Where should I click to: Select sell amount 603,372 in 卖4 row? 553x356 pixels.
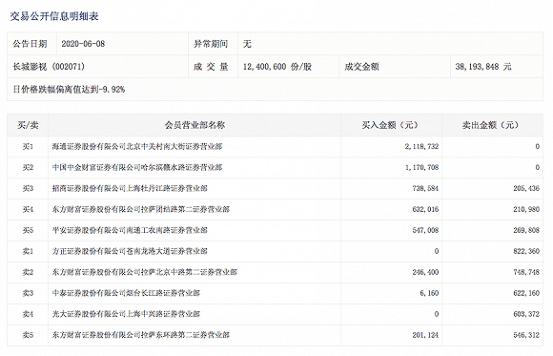[x=526, y=314]
